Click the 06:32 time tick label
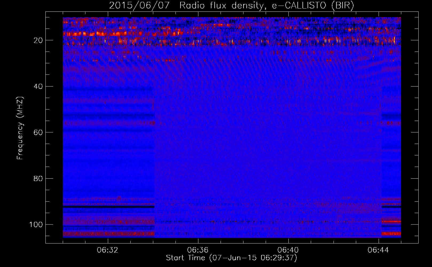The width and height of the screenshot is (432, 267). 108,250
